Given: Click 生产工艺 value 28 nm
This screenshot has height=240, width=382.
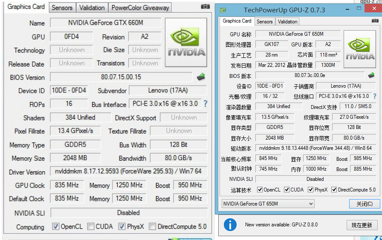Looking at the screenshot, I should coord(272,55).
